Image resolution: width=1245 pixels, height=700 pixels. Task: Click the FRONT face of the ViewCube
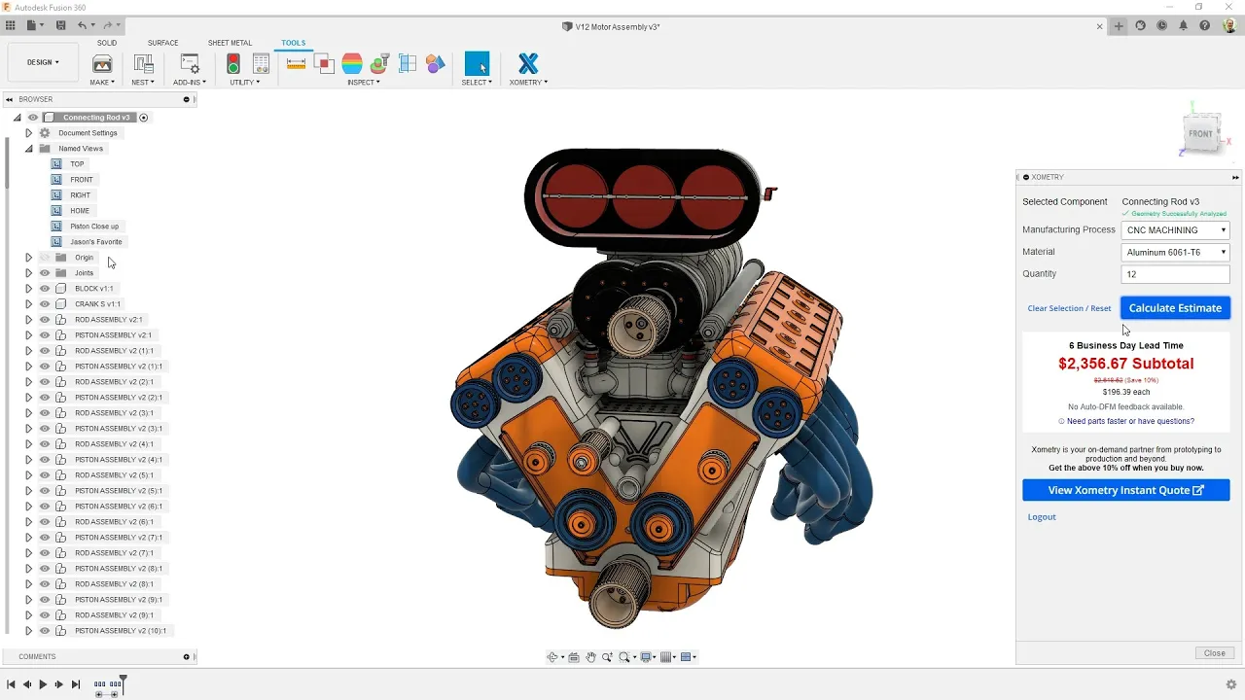[x=1201, y=134]
